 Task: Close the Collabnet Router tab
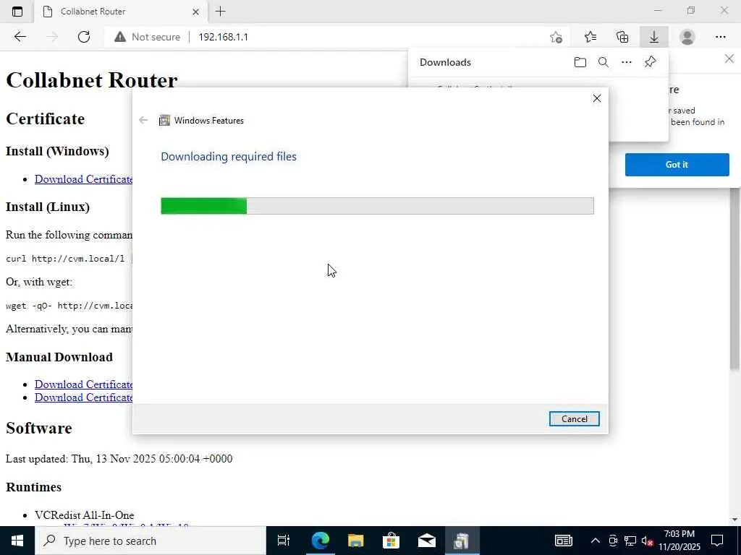[x=195, y=12]
